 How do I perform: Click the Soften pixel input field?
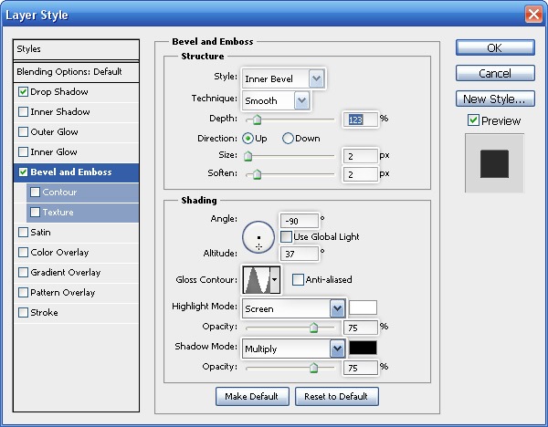pyautogui.click(x=361, y=174)
